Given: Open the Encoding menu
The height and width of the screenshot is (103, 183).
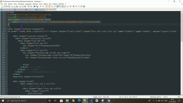Looking at the screenshot, I should [x=21, y=4].
